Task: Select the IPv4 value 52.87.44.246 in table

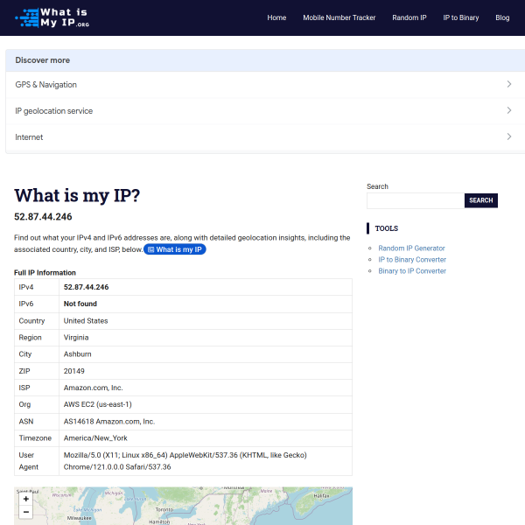Action: coord(86,287)
